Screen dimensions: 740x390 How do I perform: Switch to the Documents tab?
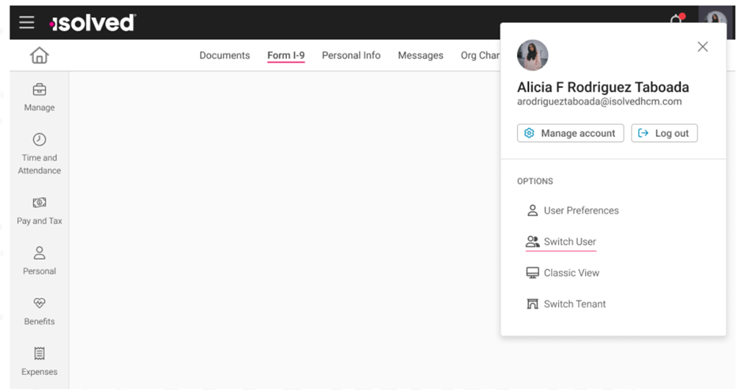(x=225, y=55)
